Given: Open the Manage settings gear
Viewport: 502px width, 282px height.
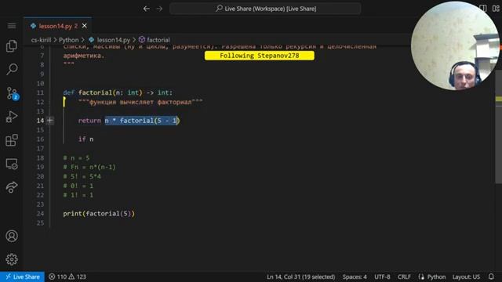Looking at the screenshot, I should tap(12, 259).
